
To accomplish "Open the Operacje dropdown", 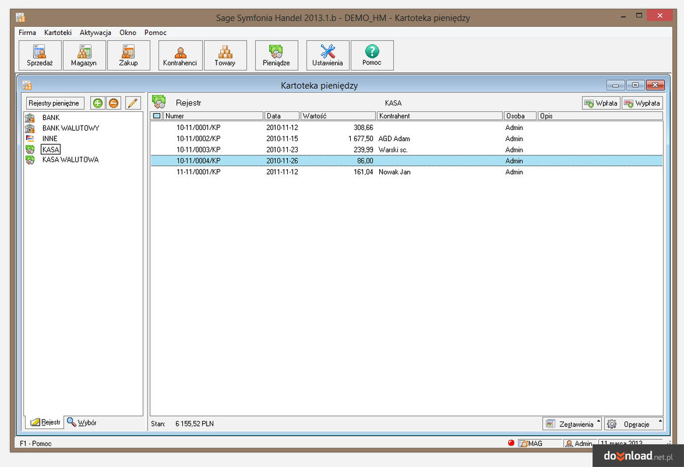I will pos(634,424).
